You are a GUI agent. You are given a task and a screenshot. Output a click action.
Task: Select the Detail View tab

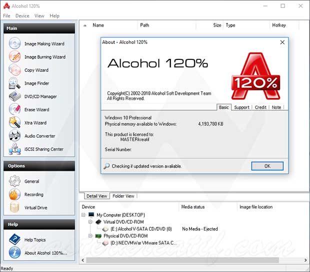(96, 196)
